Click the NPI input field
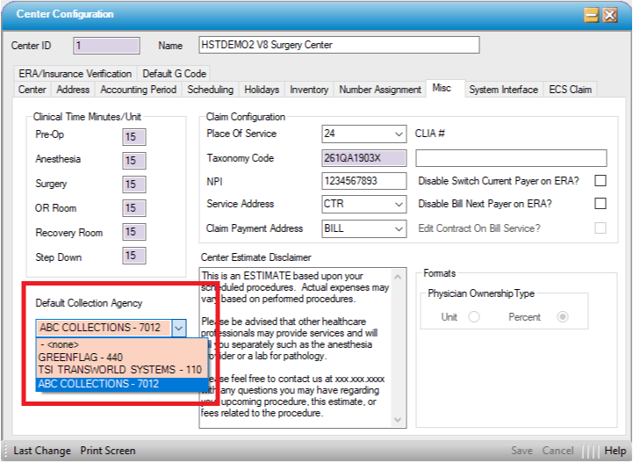The height and width of the screenshot is (463, 633). (x=364, y=181)
